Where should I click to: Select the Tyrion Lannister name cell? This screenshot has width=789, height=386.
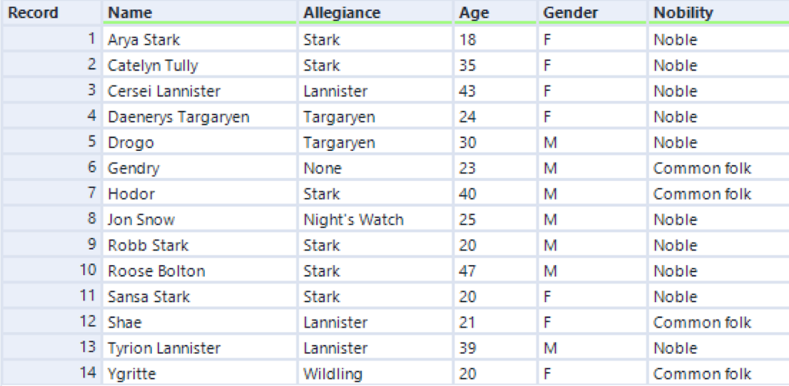point(200,347)
